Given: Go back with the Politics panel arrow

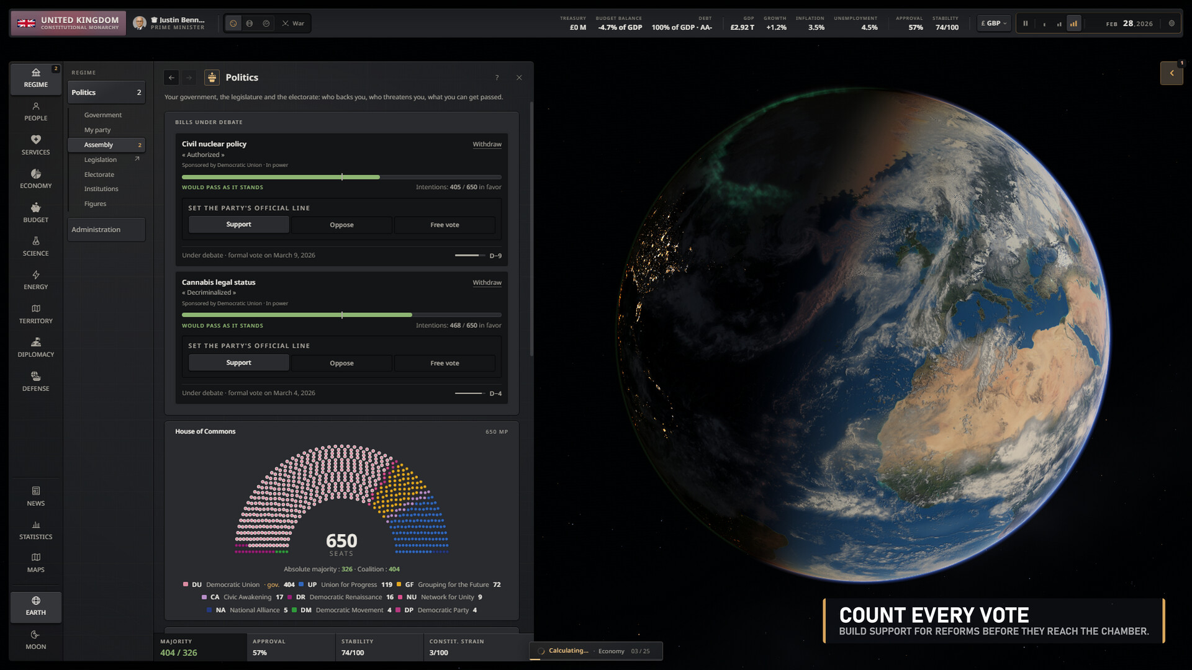Looking at the screenshot, I should (171, 78).
